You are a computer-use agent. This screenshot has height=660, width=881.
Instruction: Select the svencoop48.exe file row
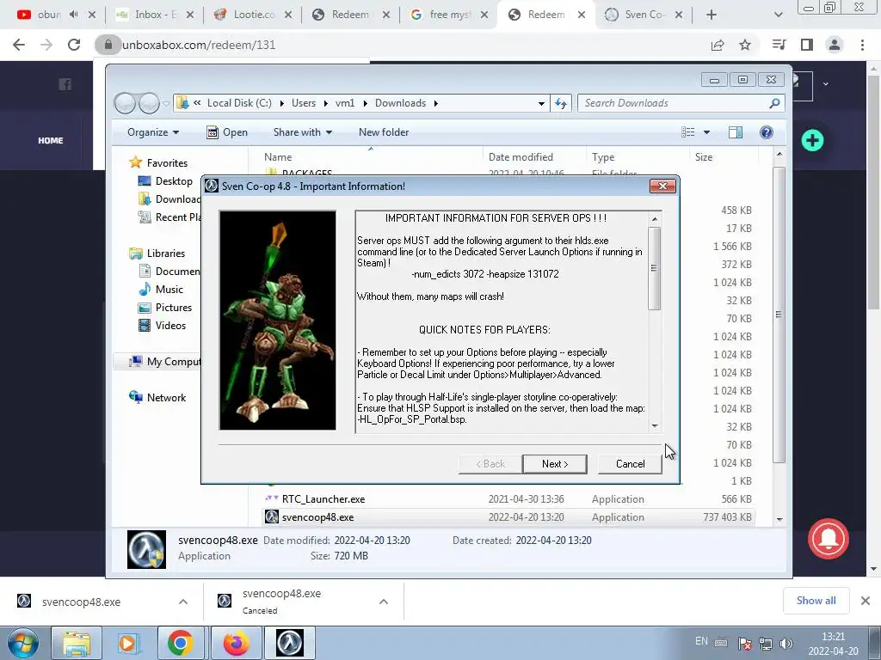point(508,516)
